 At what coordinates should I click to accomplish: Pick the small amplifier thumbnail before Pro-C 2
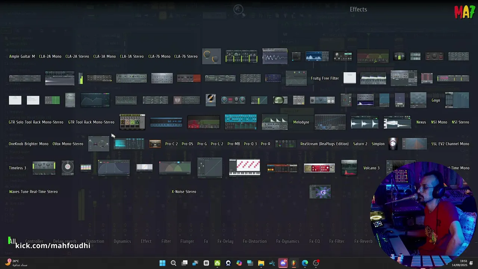155,144
